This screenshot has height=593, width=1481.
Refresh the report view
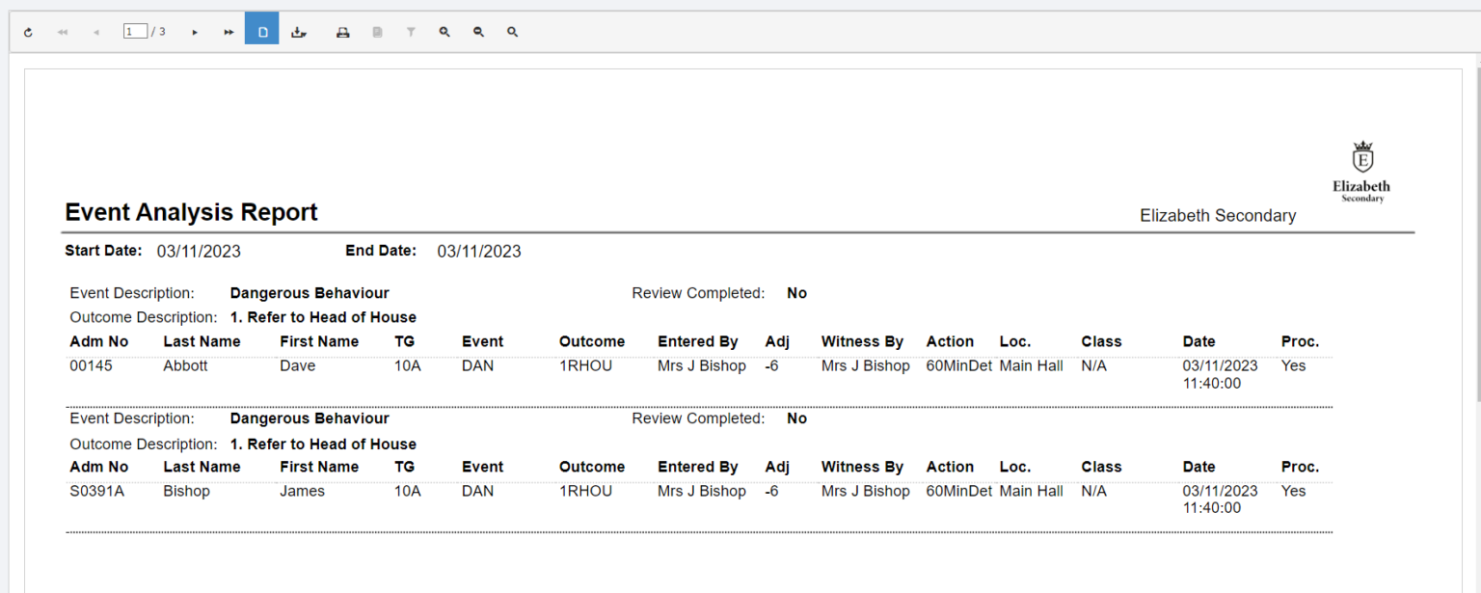coord(28,31)
